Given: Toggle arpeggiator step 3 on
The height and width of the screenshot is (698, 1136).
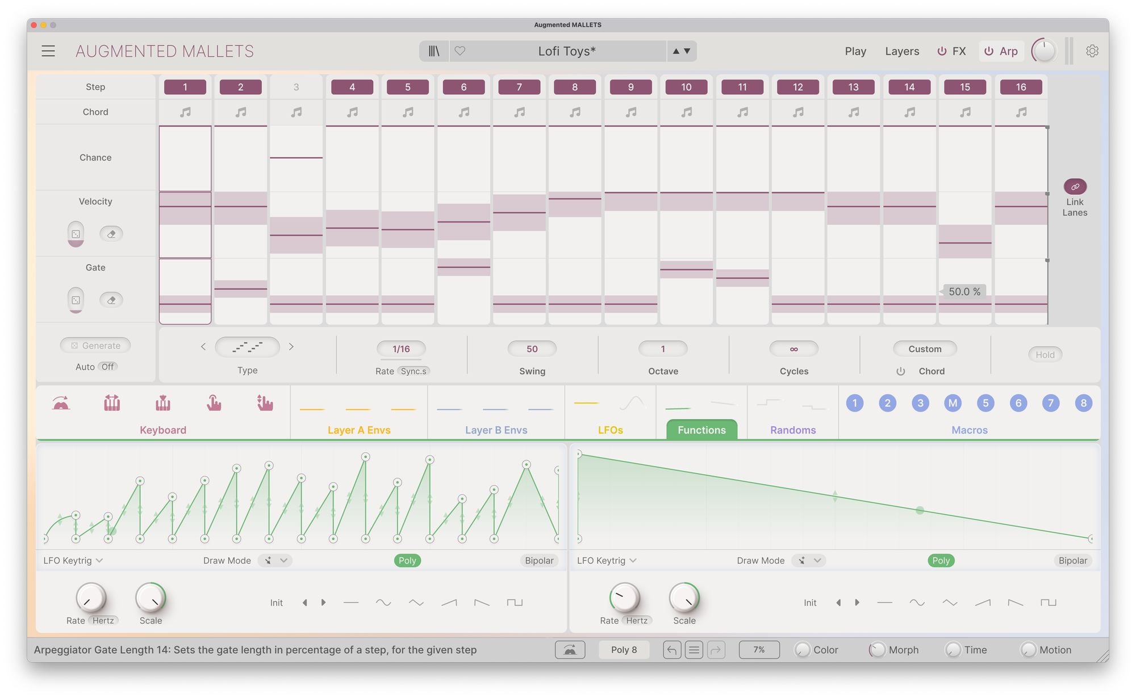Looking at the screenshot, I should (296, 87).
